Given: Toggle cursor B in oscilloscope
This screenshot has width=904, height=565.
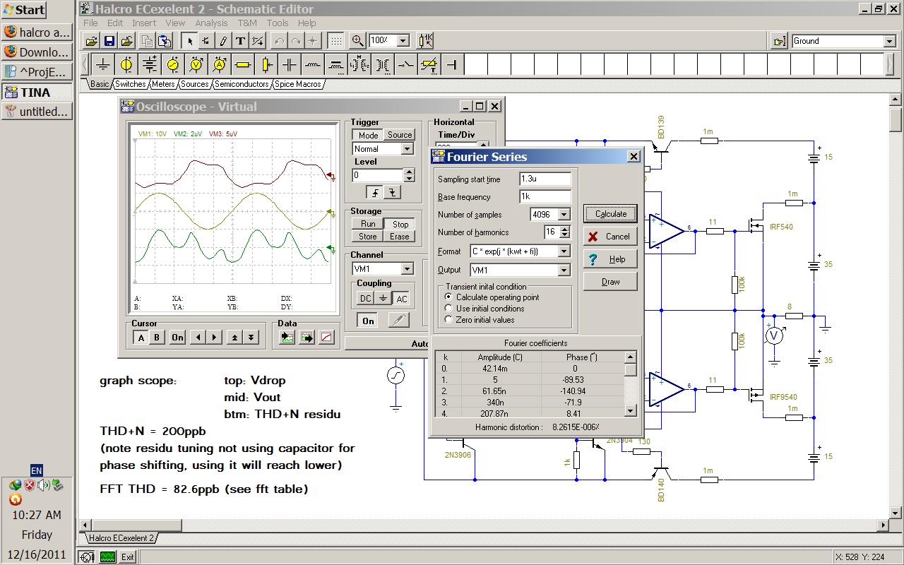Looking at the screenshot, I should (157, 338).
